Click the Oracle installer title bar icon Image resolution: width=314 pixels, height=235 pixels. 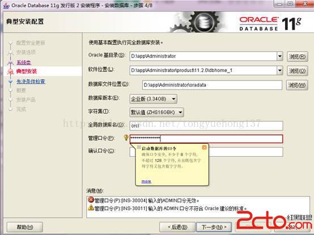click(x=6, y=6)
